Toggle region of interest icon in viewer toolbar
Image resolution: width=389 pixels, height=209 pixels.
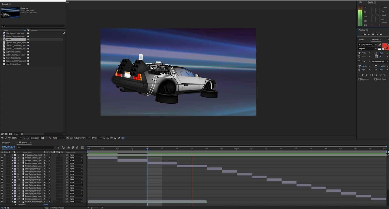[x=68, y=138]
